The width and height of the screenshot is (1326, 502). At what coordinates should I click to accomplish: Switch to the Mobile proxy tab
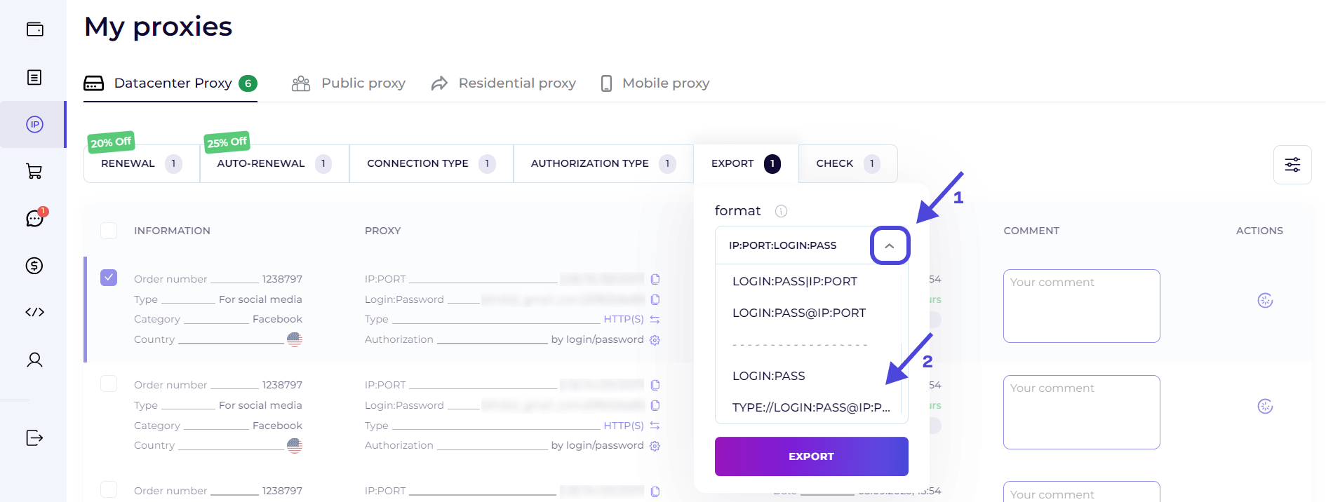point(655,83)
